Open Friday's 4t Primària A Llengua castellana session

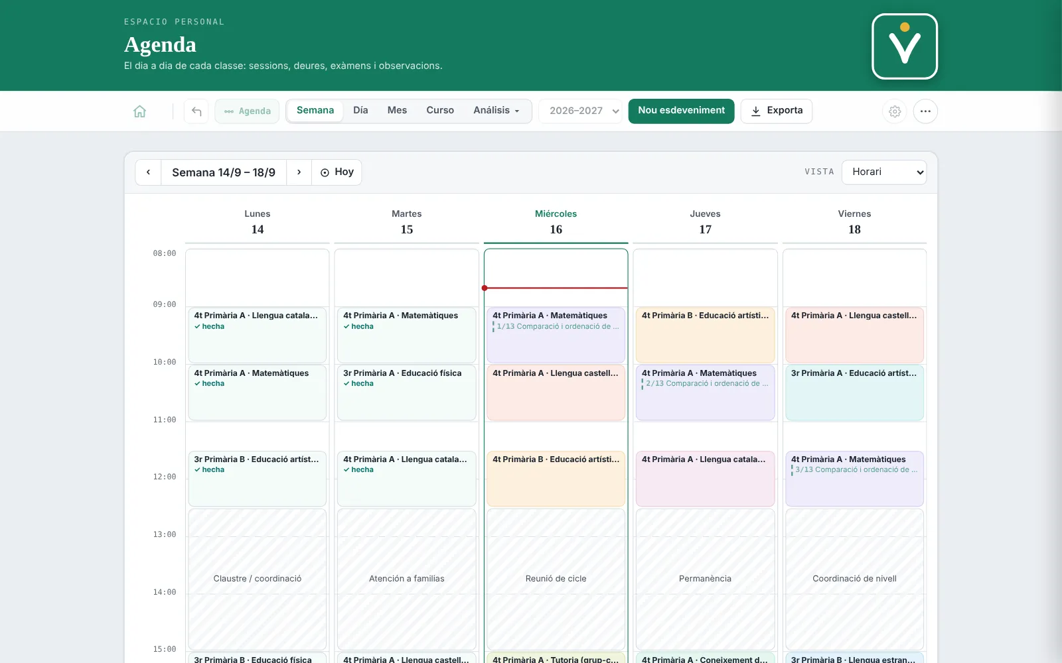point(855,335)
